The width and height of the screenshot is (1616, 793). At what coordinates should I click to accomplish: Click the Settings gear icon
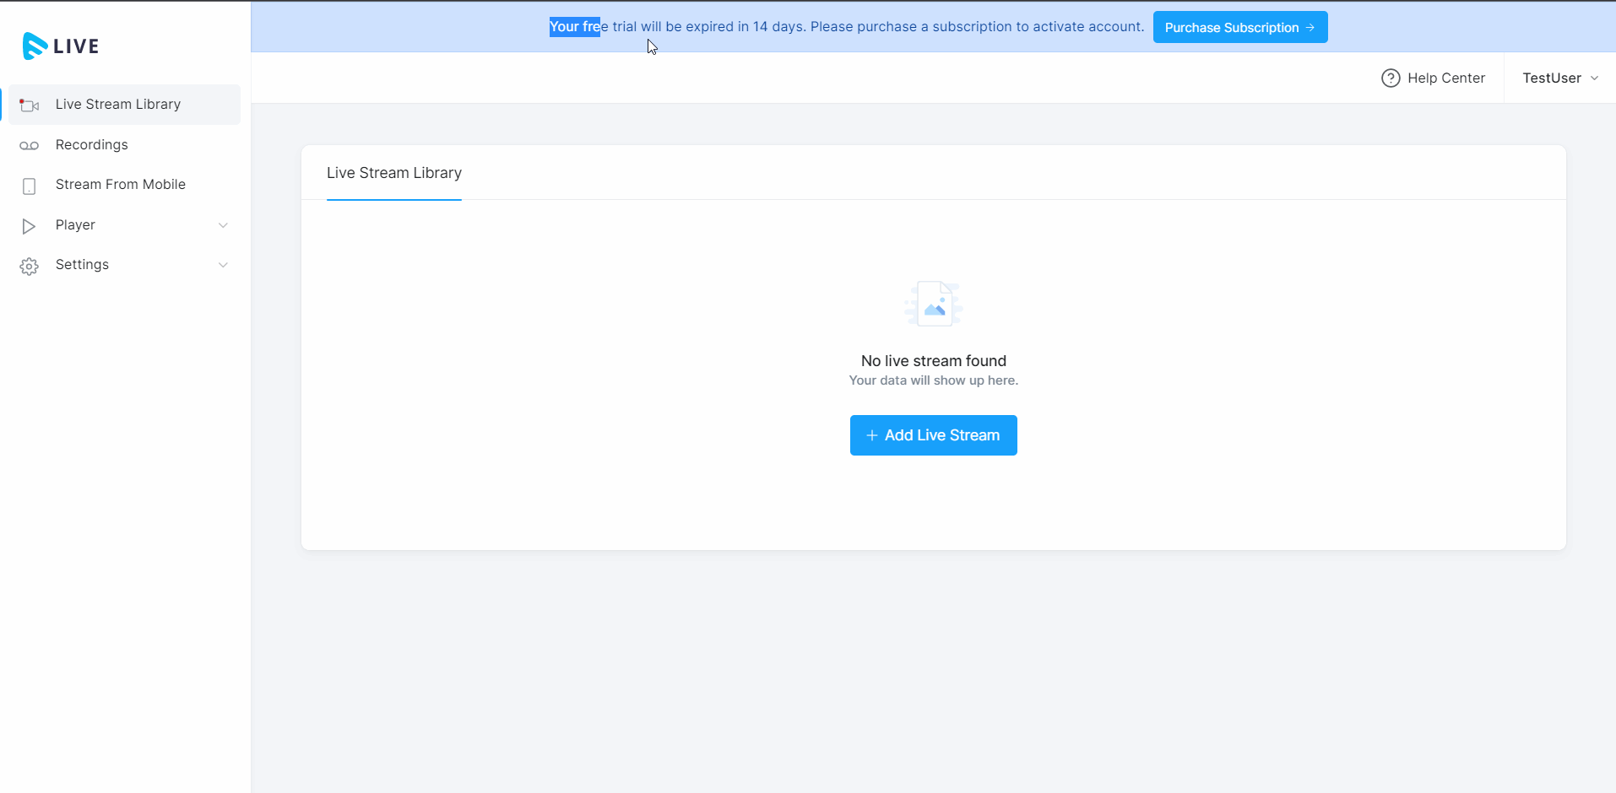pos(30,267)
